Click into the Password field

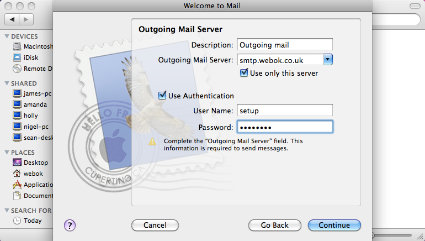285,127
